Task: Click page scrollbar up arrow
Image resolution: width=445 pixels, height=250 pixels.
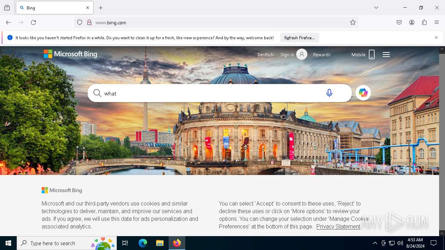Action: 442,50
